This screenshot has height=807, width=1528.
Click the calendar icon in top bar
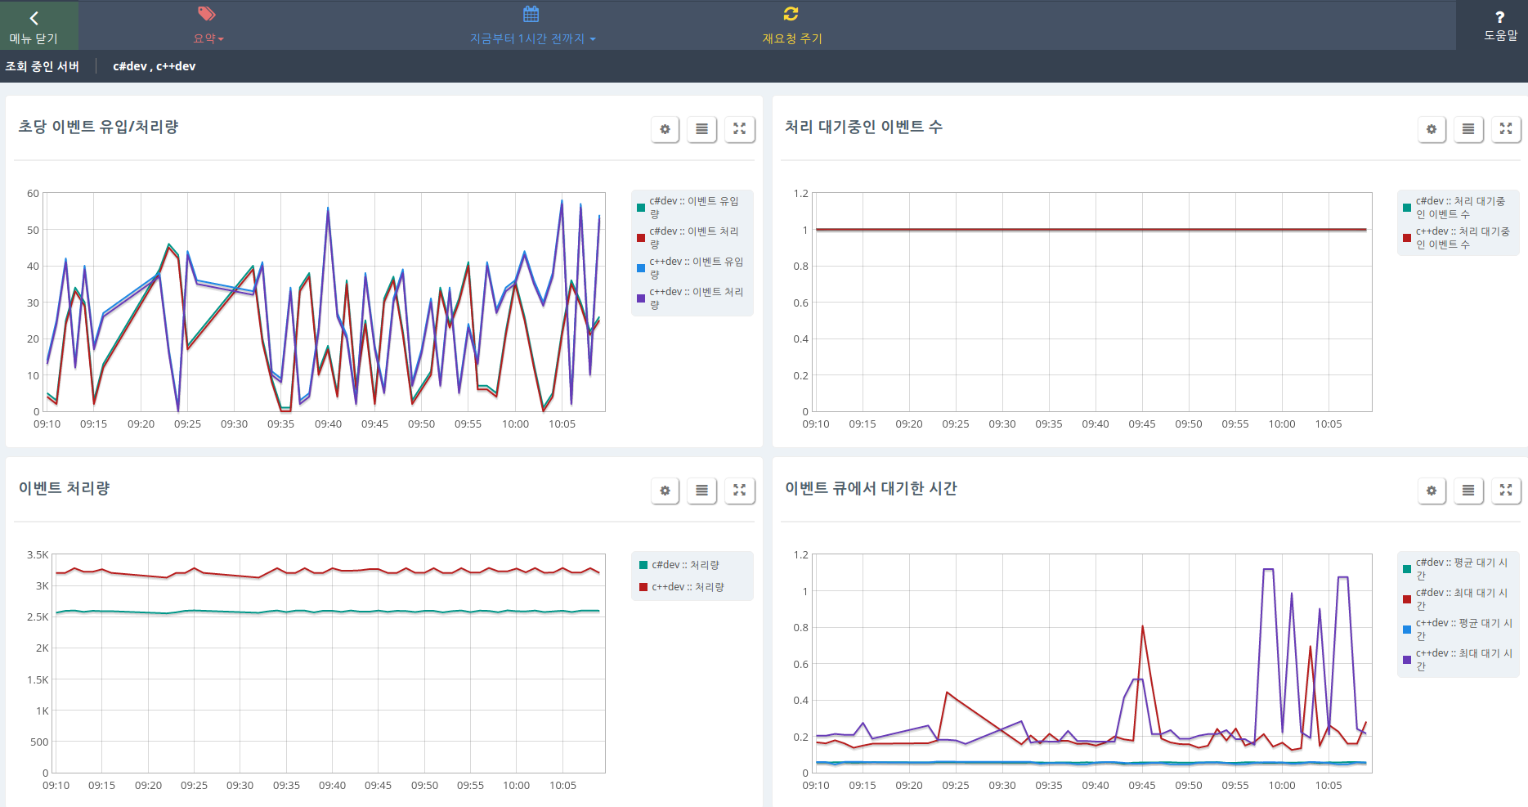[531, 14]
